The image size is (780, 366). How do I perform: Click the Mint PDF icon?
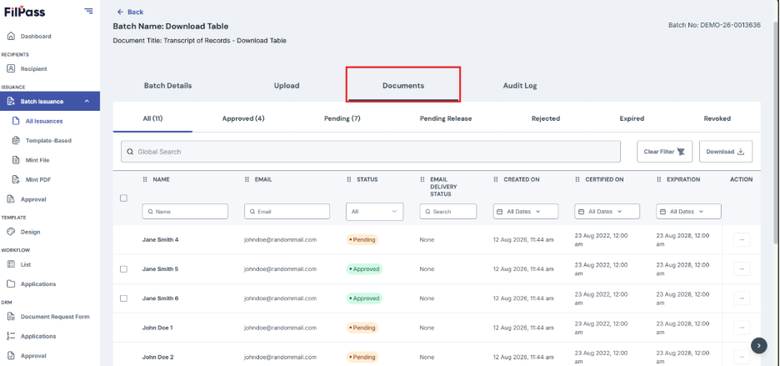[16, 180]
